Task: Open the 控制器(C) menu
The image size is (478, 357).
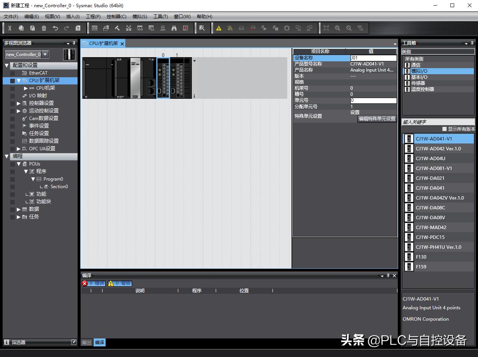Action: (116, 17)
